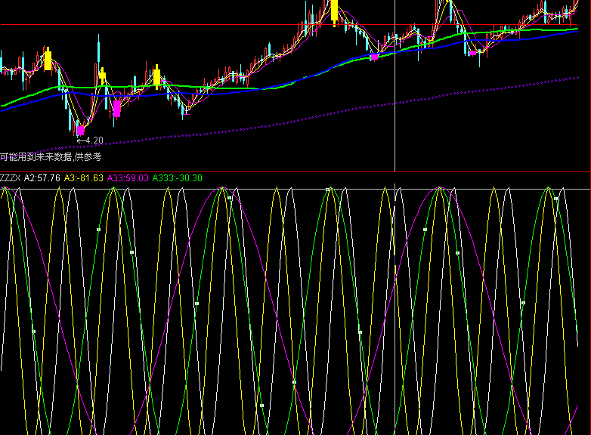Click the Chinese future-data warning note
This screenshot has height=435, width=591.
[51, 156]
